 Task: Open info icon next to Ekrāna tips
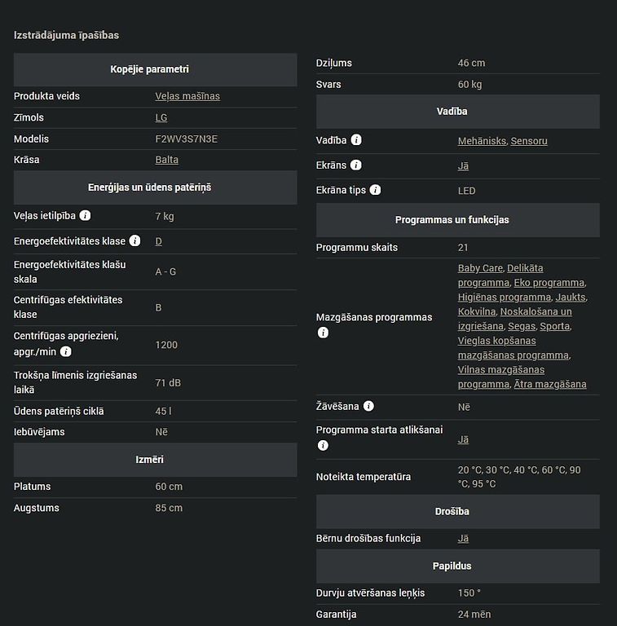pos(375,190)
